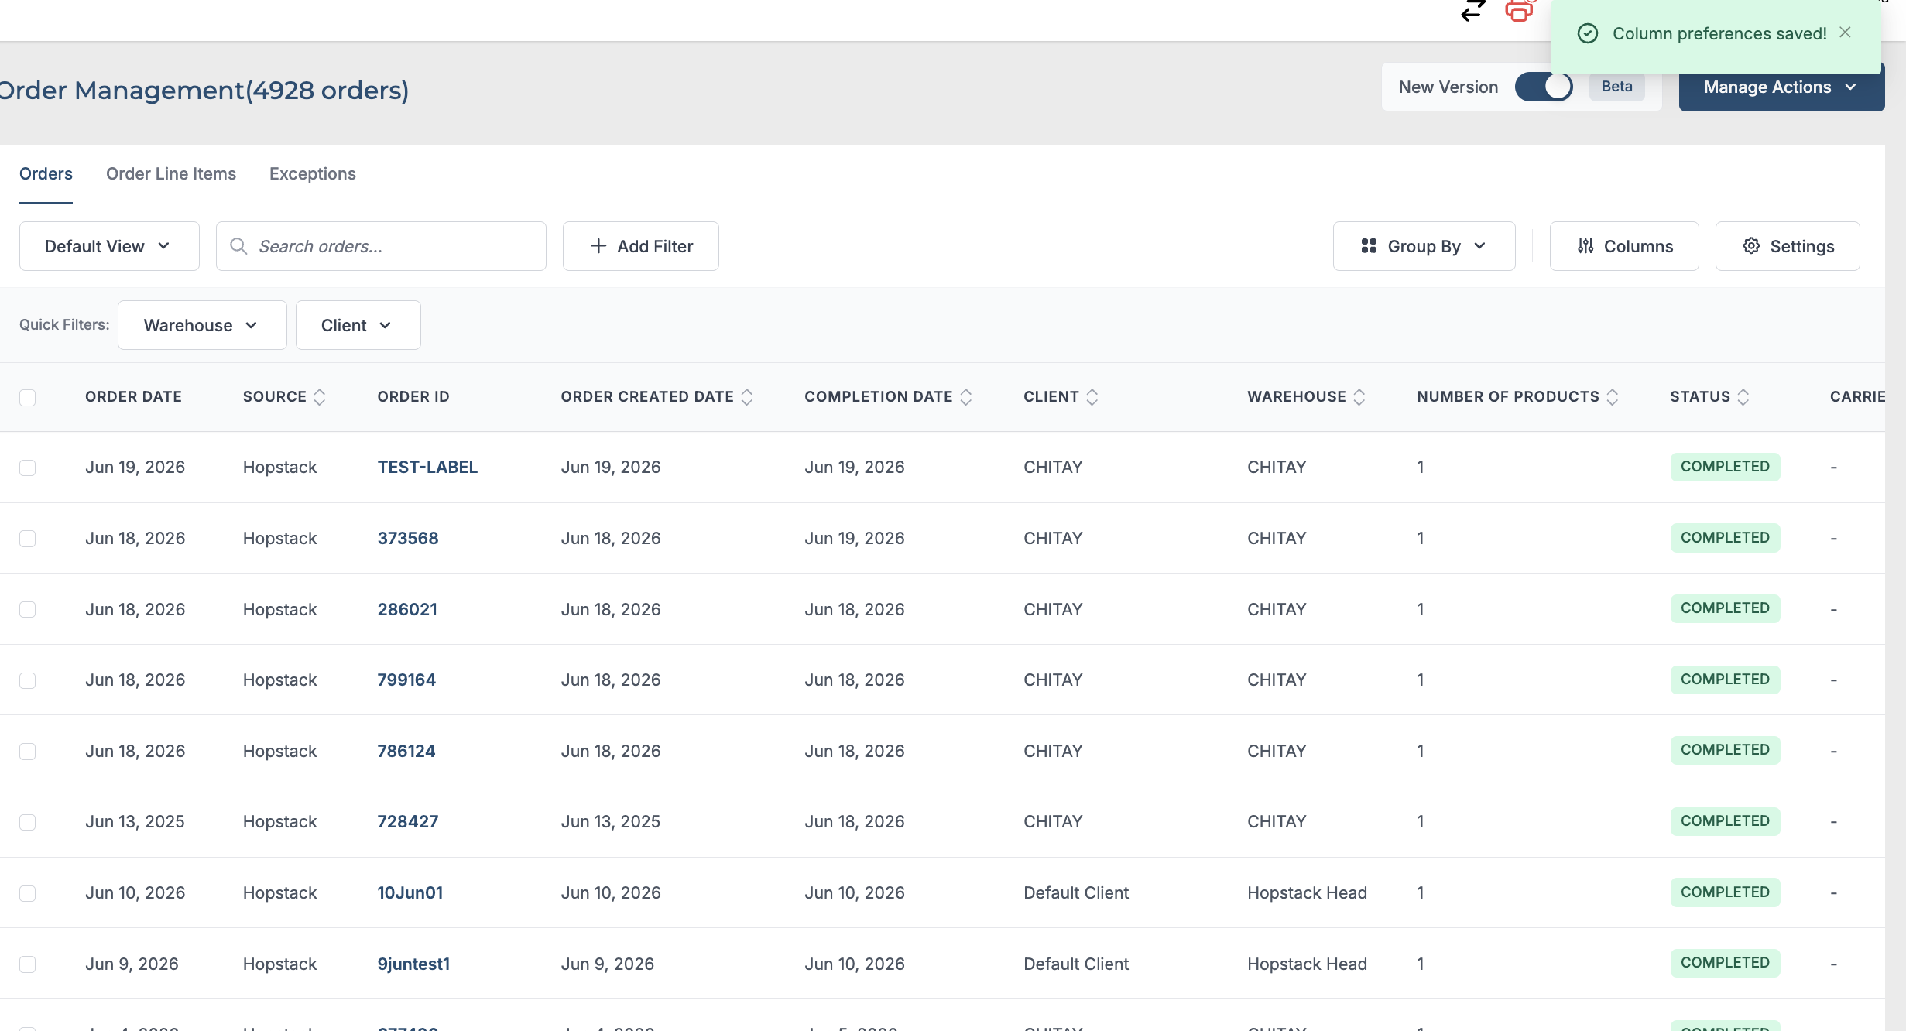Click the Order ID column header
This screenshot has width=1906, height=1031.
[413, 397]
